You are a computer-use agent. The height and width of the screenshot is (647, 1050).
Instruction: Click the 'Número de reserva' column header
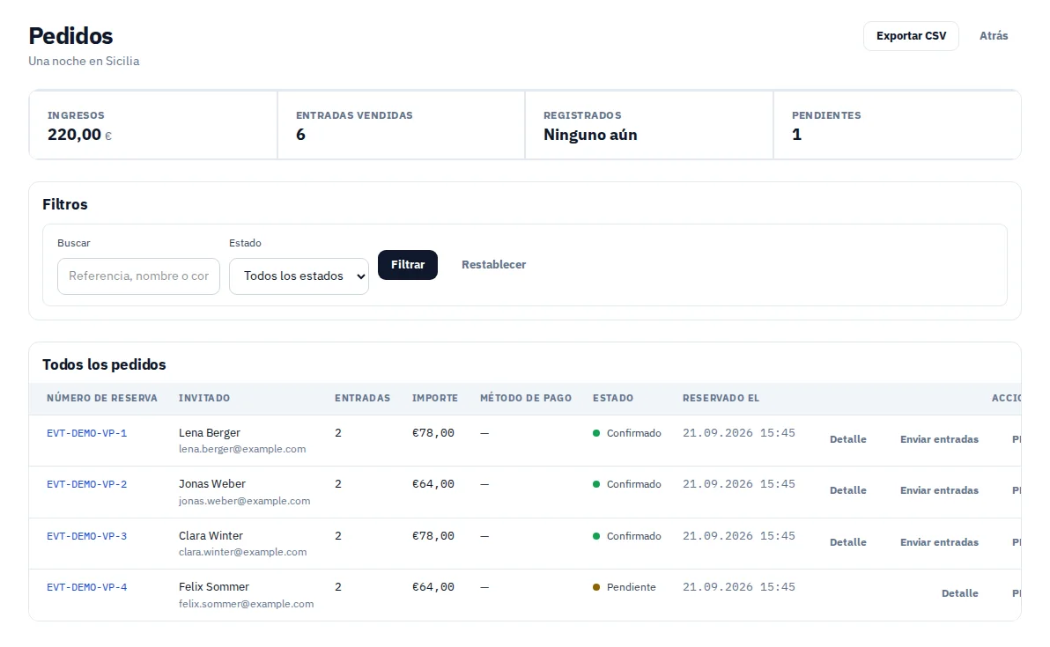click(x=102, y=398)
